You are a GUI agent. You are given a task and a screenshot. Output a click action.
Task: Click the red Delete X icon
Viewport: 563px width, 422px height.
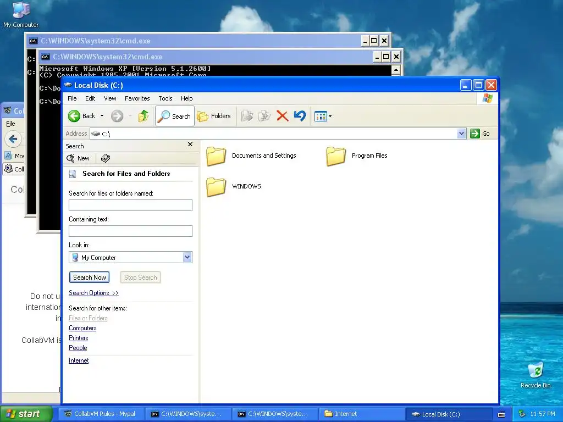(x=282, y=116)
